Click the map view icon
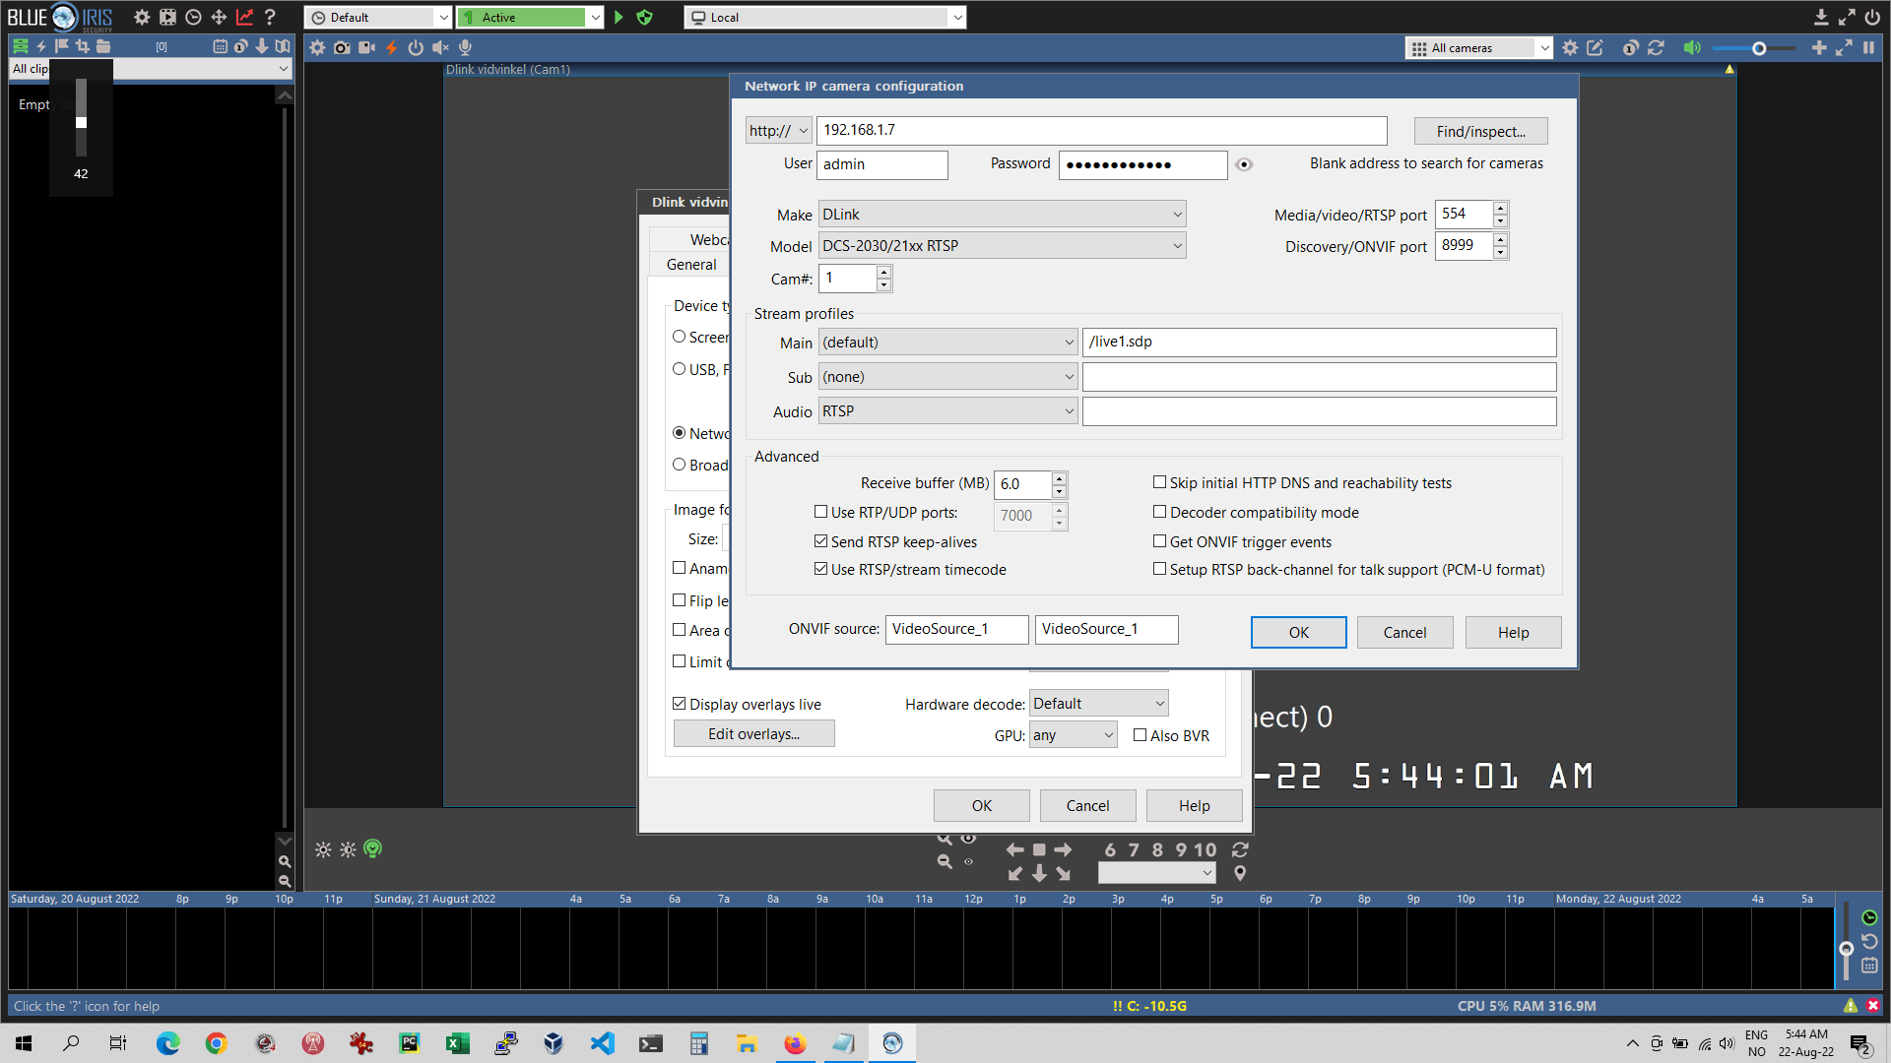This screenshot has height=1063, width=1891. click(x=283, y=46)
